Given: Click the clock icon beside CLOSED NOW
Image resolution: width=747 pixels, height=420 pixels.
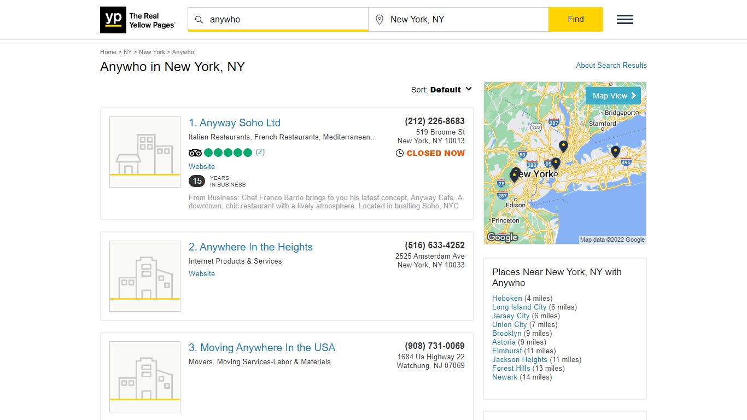Looking at the screenshot, I should [400, 154].
